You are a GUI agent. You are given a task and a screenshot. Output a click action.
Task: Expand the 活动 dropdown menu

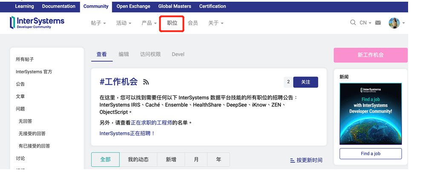tap(124, 23)
